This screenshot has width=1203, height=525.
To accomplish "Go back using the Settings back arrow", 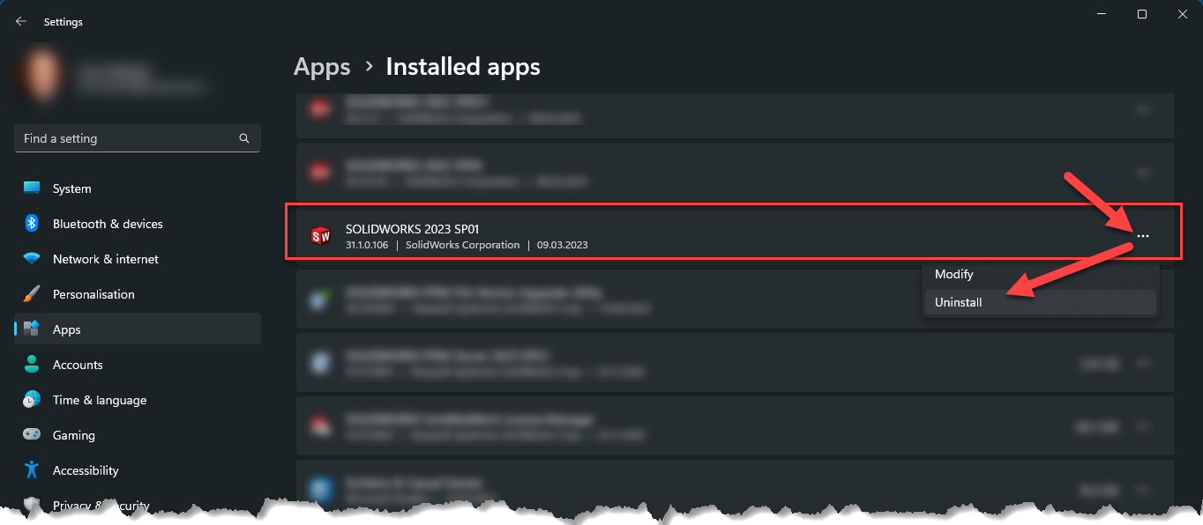I will 21,21.
